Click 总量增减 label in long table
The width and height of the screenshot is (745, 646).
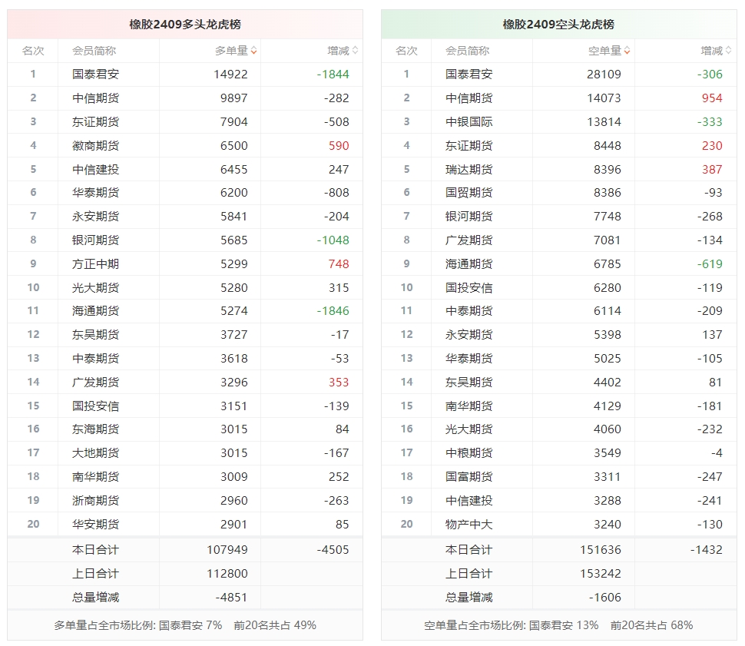tap(95, 598)
